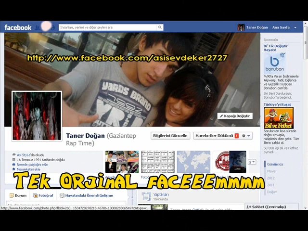
Task: Click the school icon beside Asi StyLa
Action: [x=14, y=155]
